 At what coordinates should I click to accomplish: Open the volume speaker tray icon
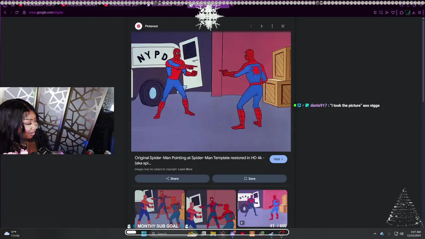click(401, 234)
